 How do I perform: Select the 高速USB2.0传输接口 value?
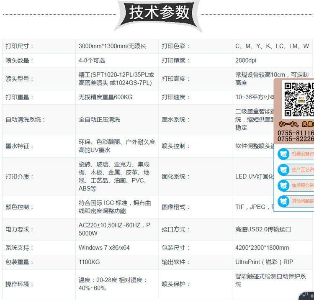click(x=263, y=229)
